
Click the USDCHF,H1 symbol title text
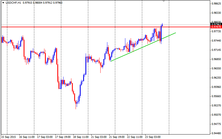pyautogui.click(x=13, y=3)
